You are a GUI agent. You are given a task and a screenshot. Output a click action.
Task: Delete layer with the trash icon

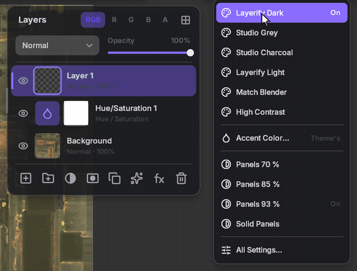pos(181,178)
